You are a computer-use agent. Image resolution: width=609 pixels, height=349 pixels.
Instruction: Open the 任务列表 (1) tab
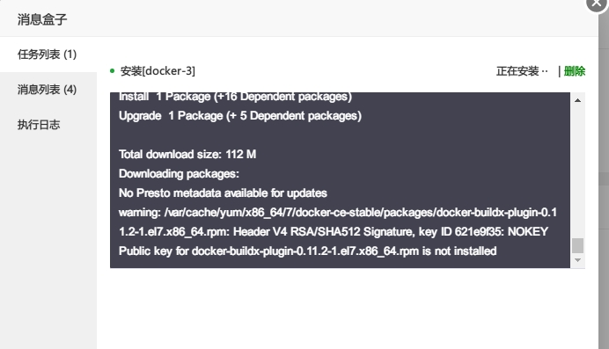[48, 55]
